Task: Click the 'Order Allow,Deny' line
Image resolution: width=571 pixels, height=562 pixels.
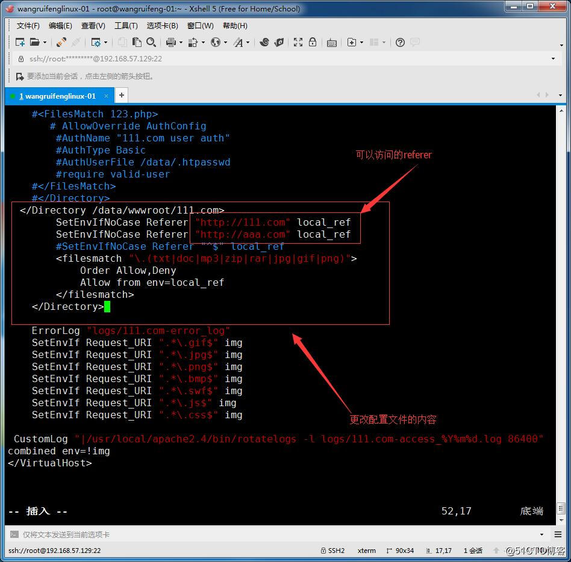Action: click(x=128, y=271)
